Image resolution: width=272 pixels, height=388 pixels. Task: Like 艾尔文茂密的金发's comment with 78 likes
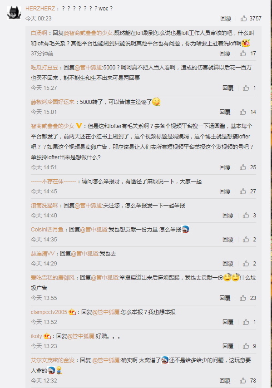pyautogui.click(x=243, y=381)
